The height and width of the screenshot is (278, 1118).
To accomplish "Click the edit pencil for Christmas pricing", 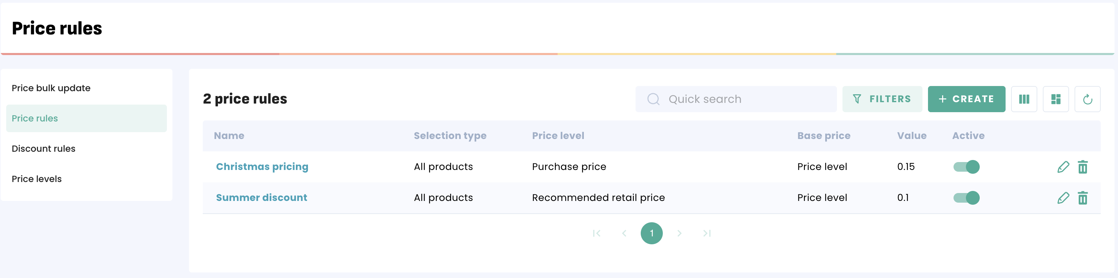I will coord(1063,167).
